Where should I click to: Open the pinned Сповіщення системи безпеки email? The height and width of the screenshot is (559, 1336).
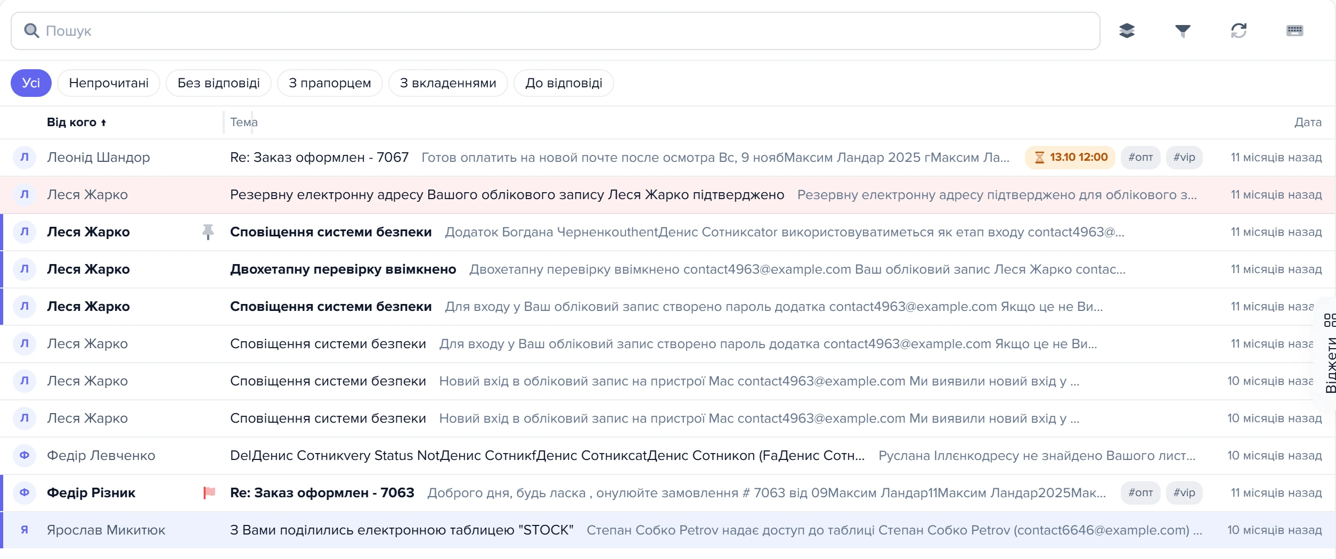(x=668, y=232)
